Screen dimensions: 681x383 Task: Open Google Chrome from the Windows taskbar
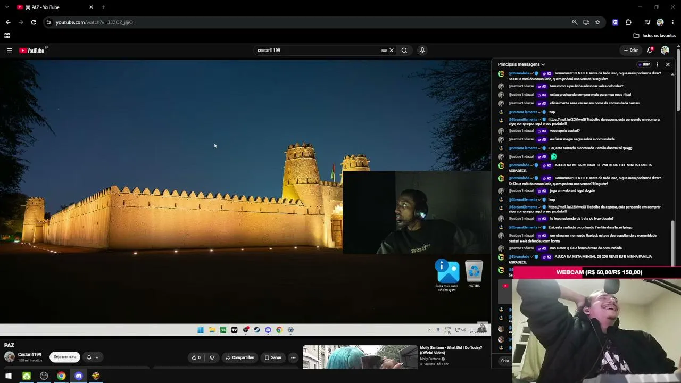61,376
